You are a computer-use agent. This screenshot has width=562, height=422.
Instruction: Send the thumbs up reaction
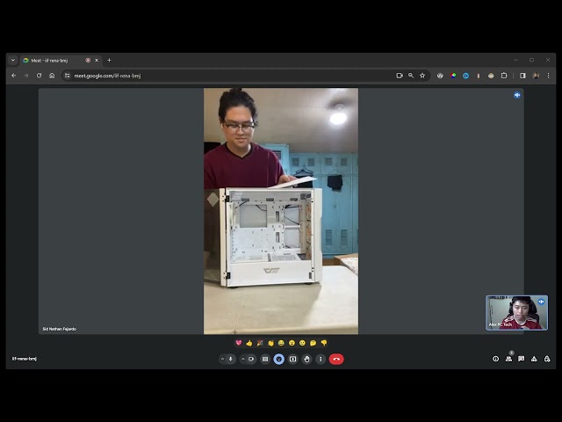(x=249, y=343)
